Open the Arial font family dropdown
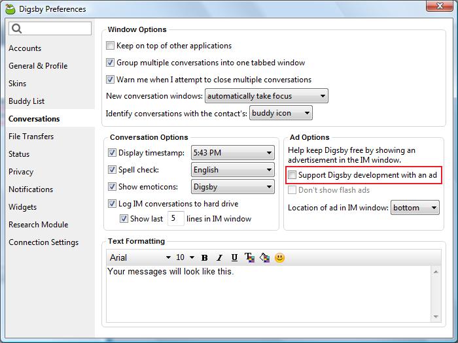The width and height of the screenshot is (458, 343). pos(139,257)
